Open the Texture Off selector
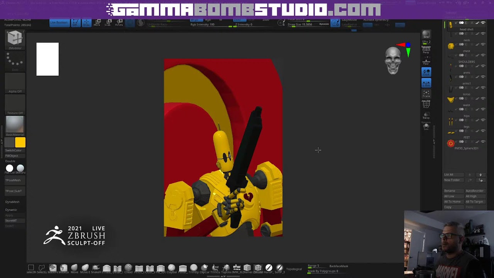 point(15,105)
